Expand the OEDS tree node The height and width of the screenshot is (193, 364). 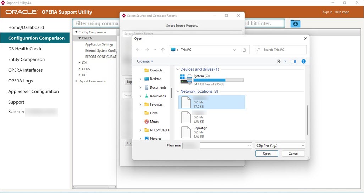coord(79,69)
